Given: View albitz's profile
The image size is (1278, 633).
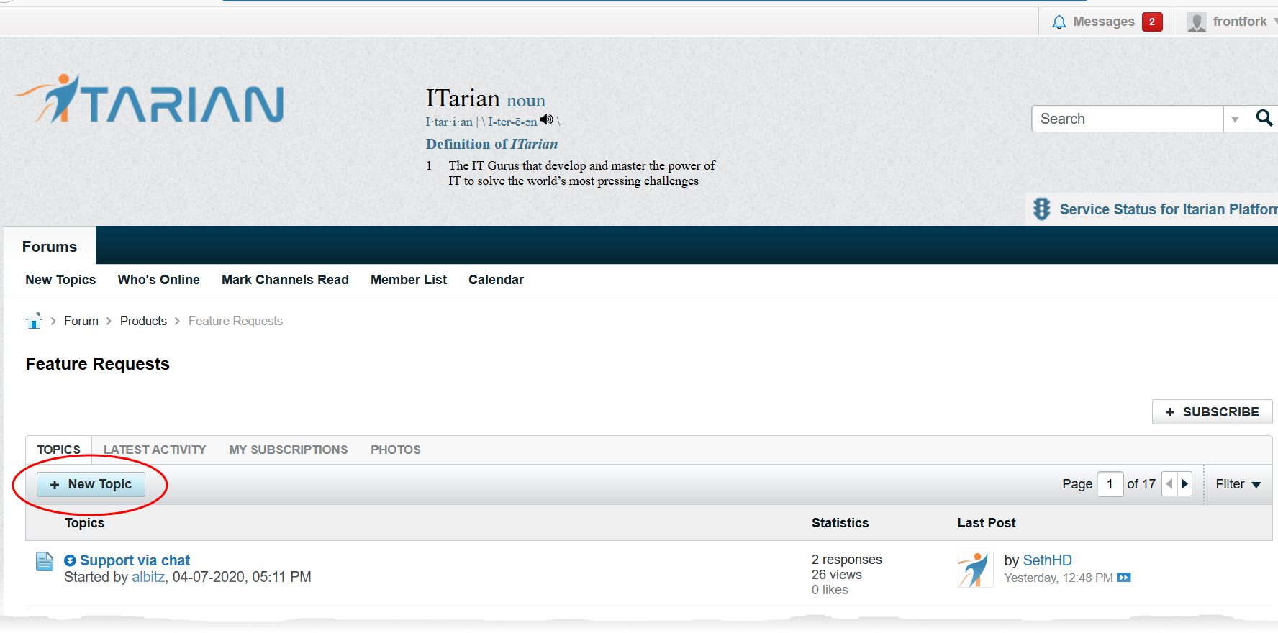Looking at the screenshot, I should [x=148, y=577].
